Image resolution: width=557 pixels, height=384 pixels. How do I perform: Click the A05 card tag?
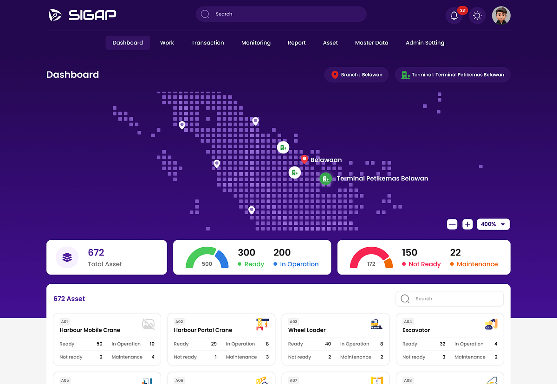click(65, 380)
